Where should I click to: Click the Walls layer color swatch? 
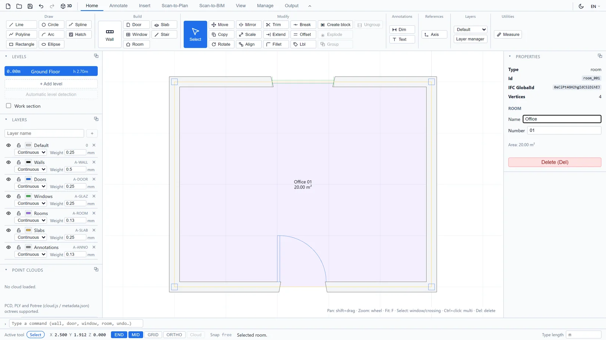[x=28, y=162]
